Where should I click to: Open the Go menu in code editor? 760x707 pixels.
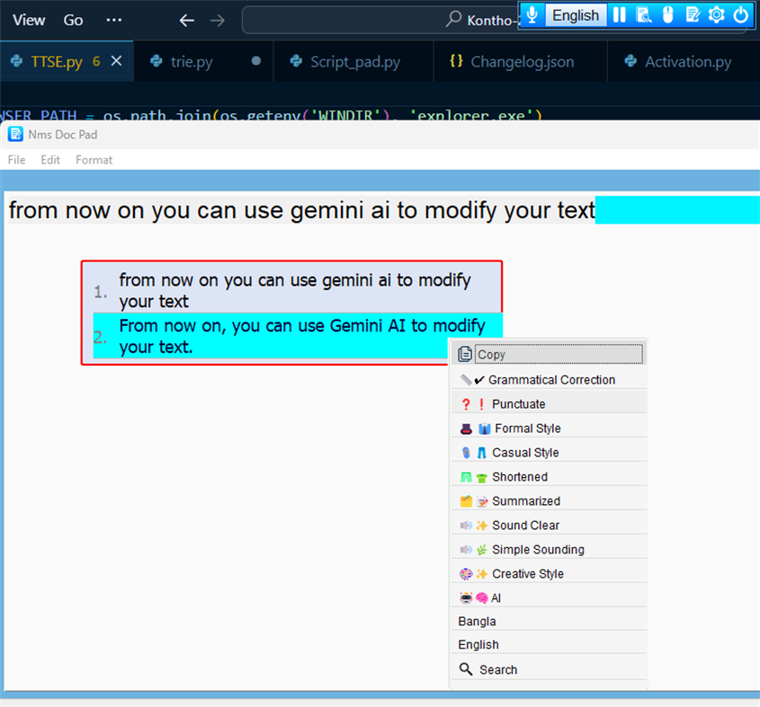tap(73, 20)
